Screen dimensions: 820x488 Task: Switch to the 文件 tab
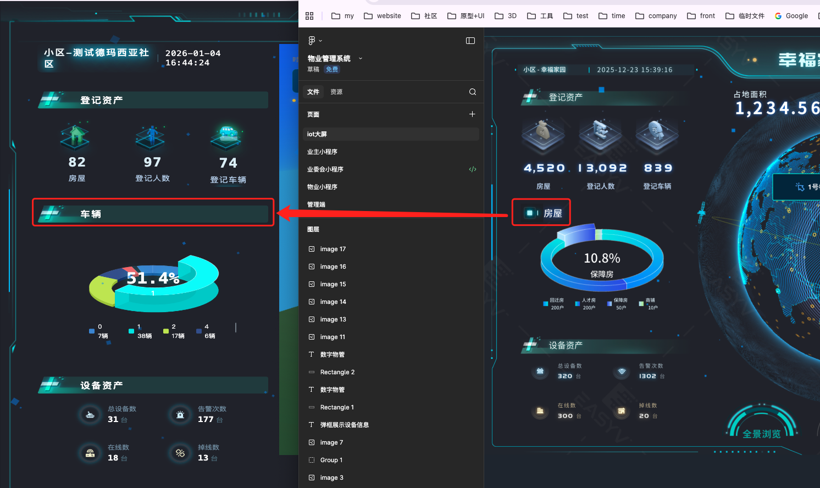click(x=313, y=92)
